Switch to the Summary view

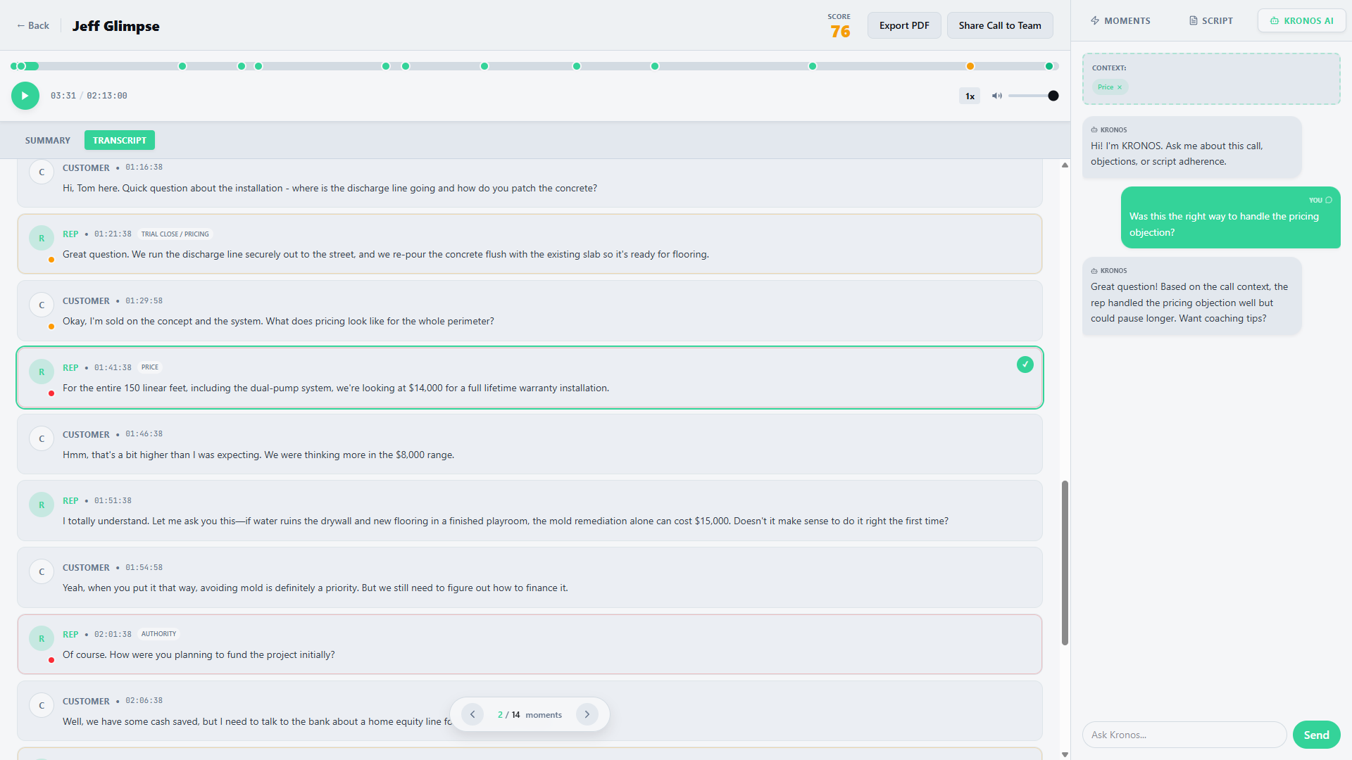(x=48, y=140)
